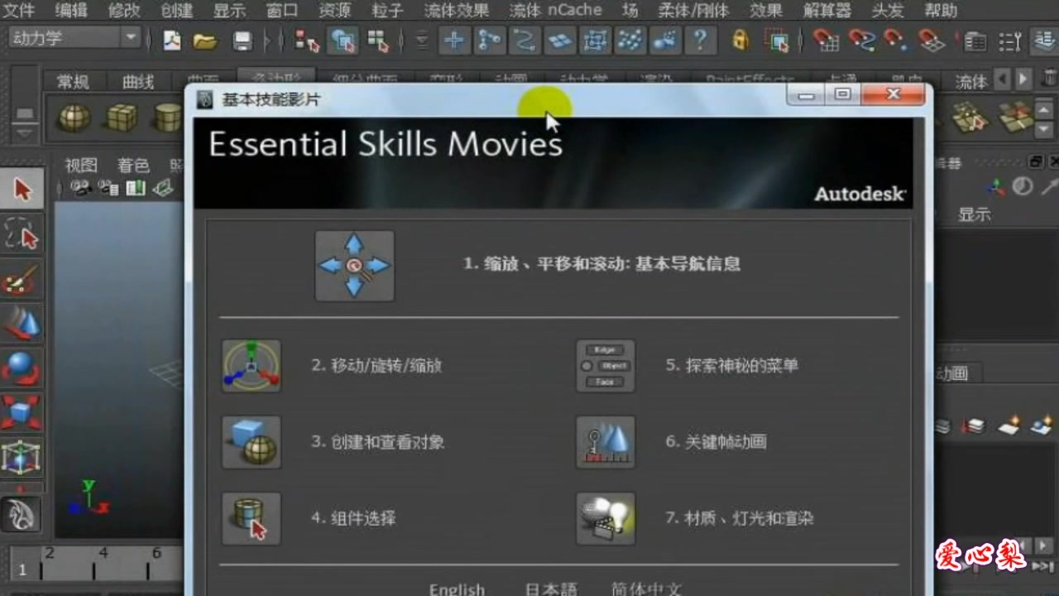Activate the Move tool in the toolbox

point(22,324)
